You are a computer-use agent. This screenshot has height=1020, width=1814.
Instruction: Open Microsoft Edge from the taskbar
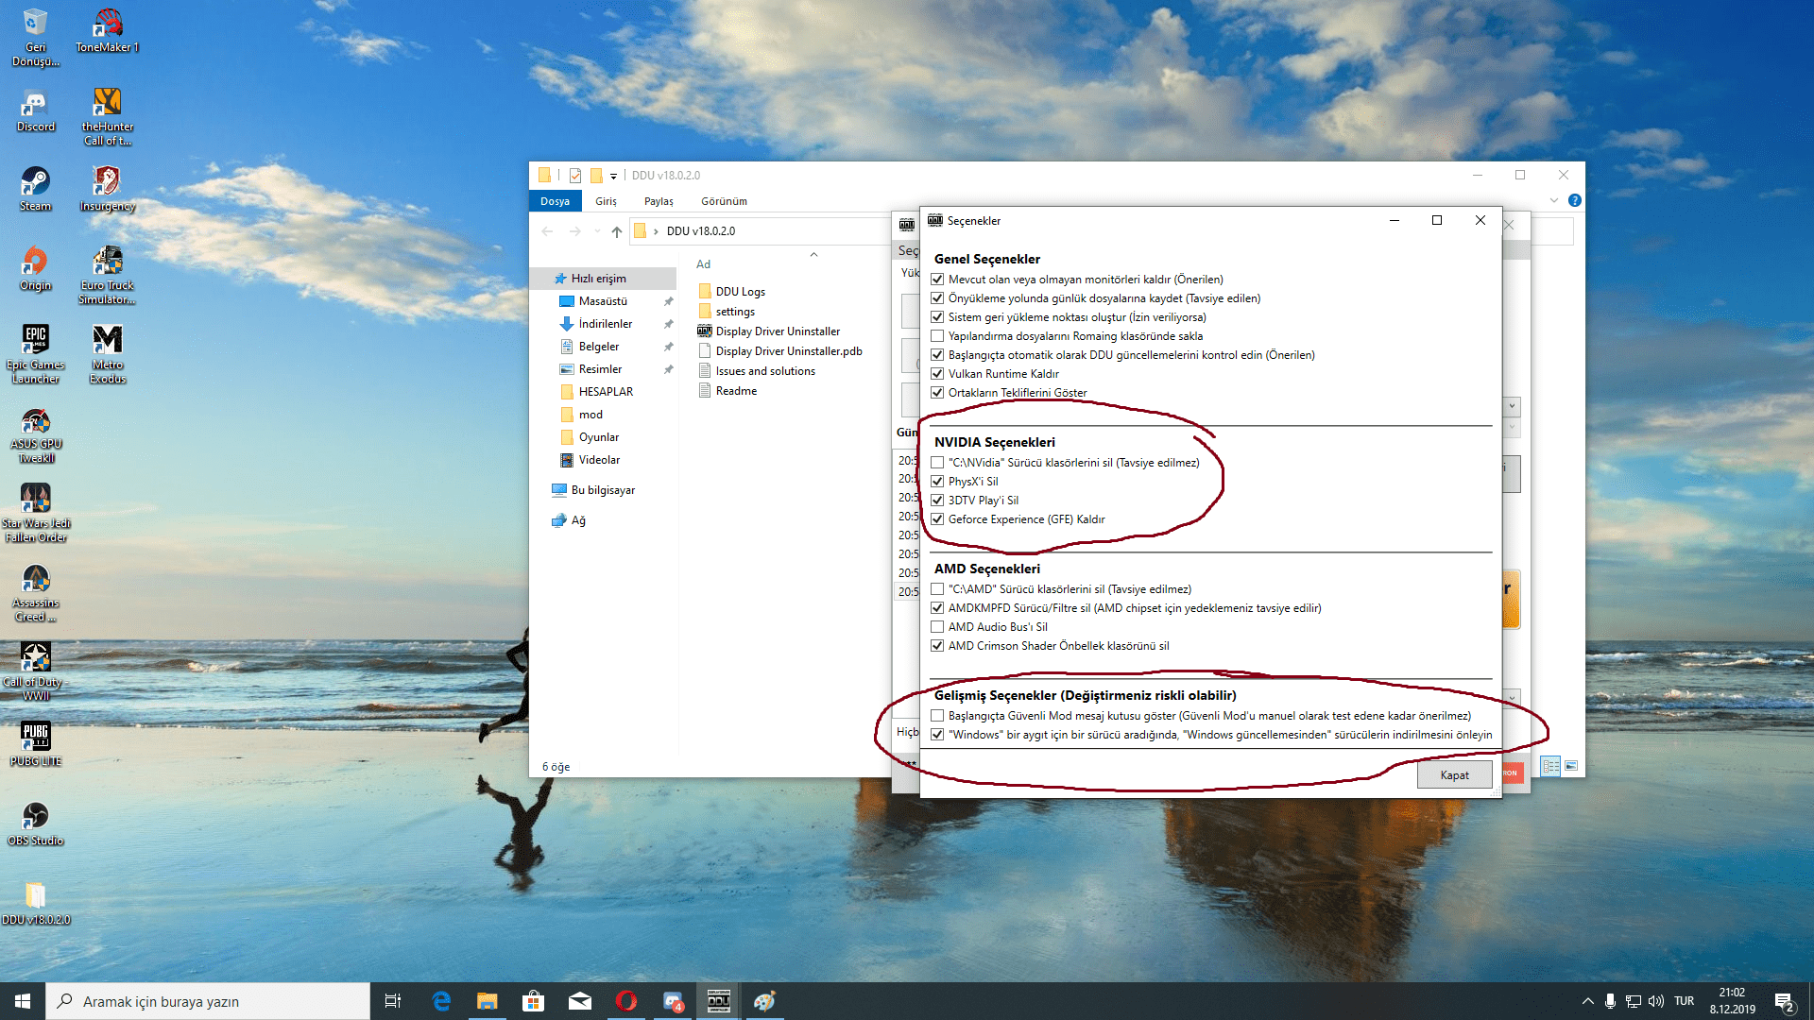tap(441, 1001)
